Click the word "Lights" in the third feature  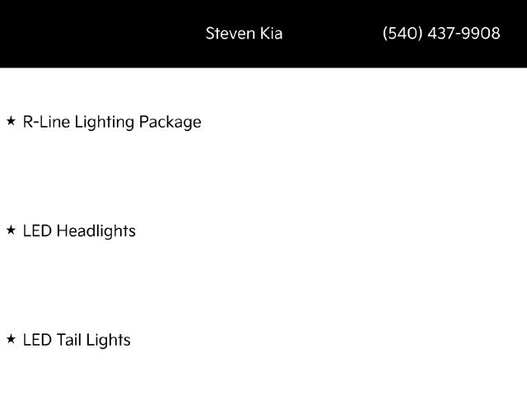(x=108, y=340)
